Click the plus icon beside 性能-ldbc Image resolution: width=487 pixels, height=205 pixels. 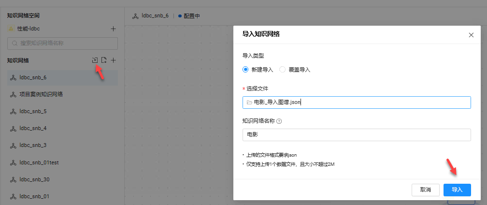[x=114, y=29]
